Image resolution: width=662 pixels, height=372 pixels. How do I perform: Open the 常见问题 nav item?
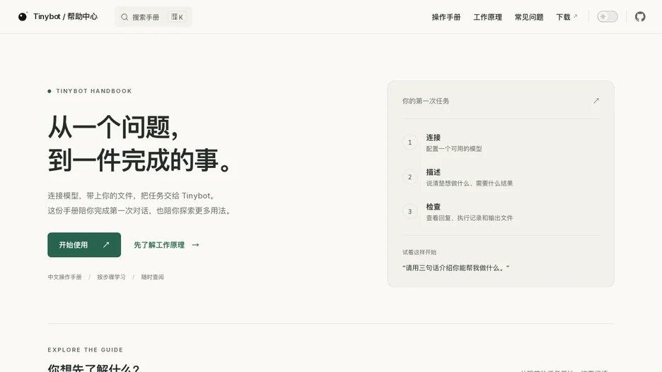click(x=528, y=17)
